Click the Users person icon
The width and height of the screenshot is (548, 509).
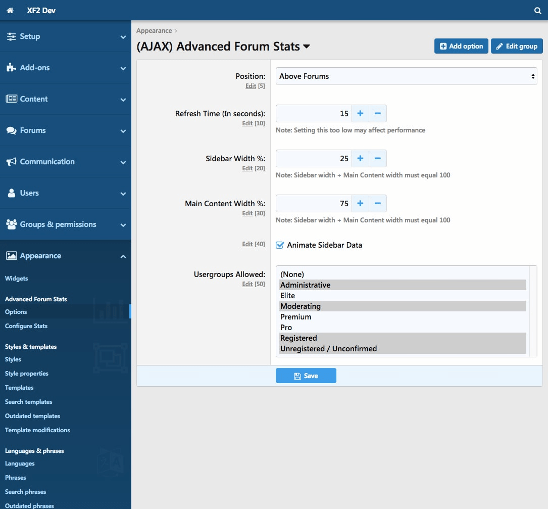tap(11, 193)
